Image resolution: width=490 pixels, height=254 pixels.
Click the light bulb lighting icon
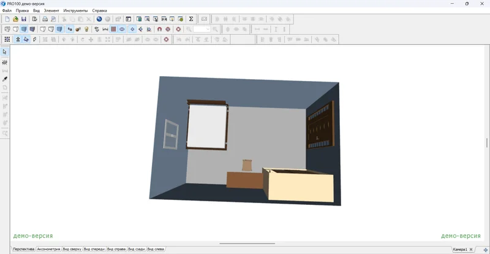[x=87, y=29]
